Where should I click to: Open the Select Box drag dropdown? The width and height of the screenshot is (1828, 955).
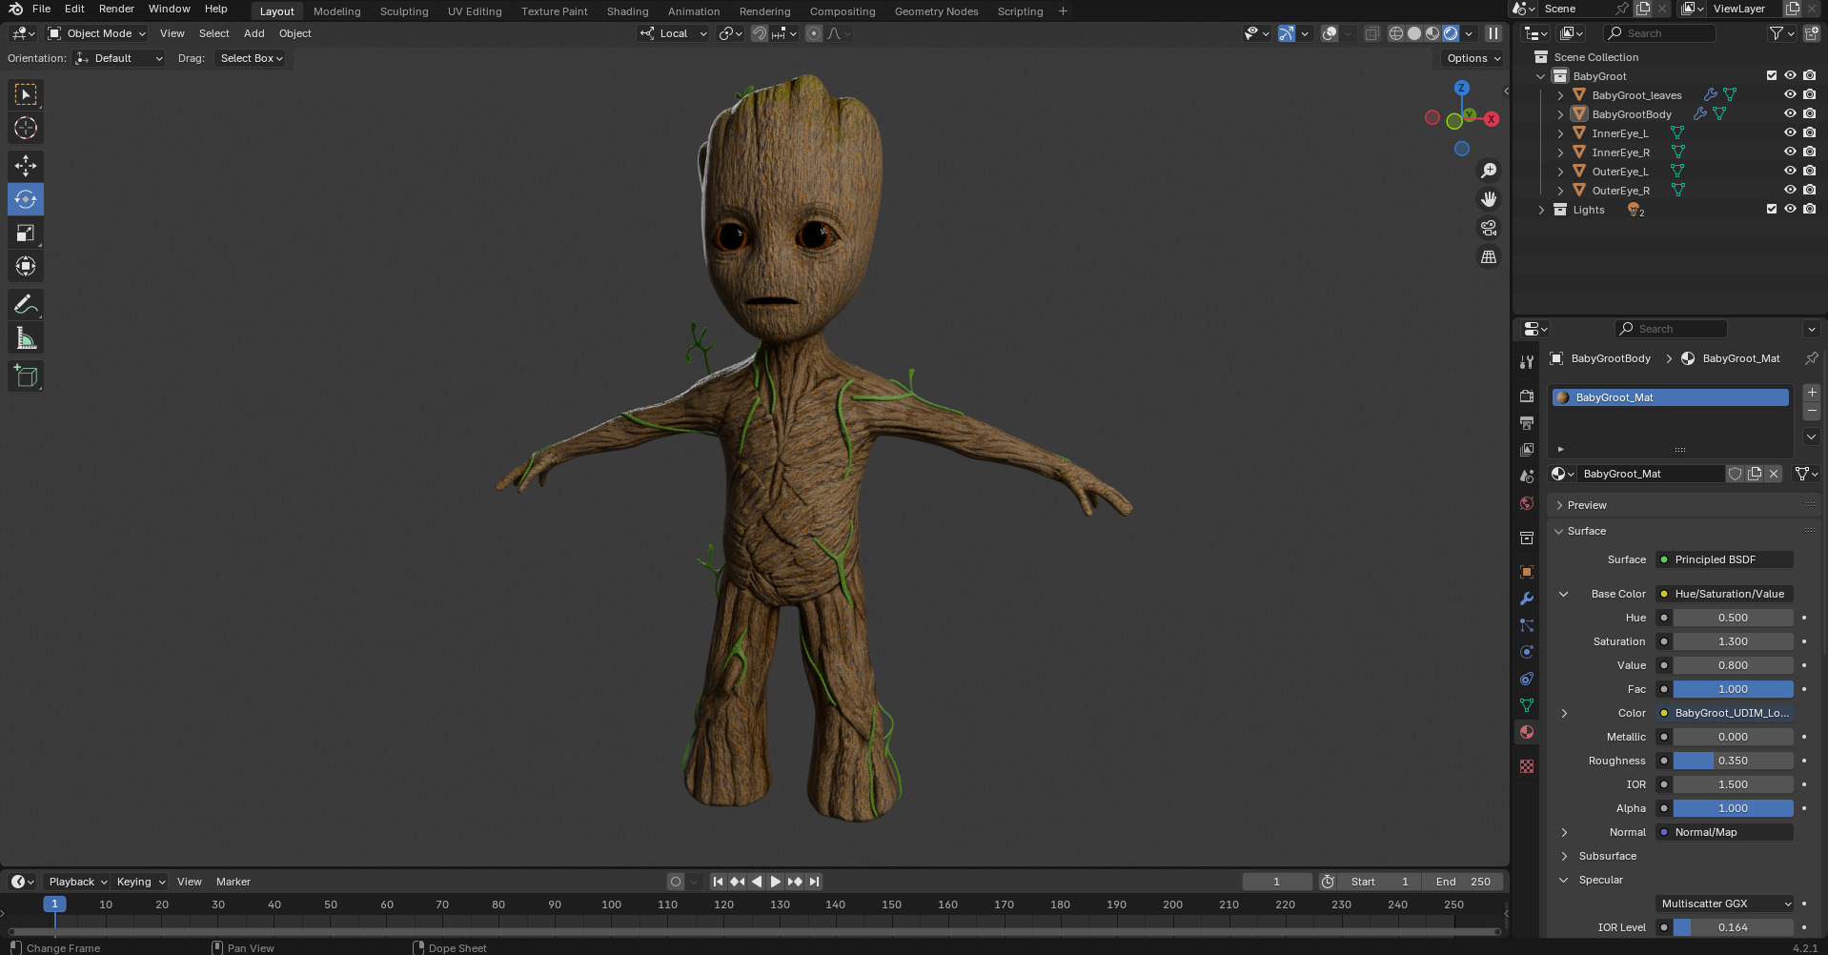[x=252, y=58]
